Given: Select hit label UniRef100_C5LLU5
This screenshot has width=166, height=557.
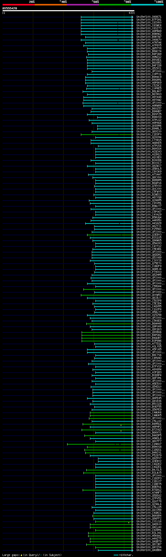Looking at the screenshot, I should (149, 507).
